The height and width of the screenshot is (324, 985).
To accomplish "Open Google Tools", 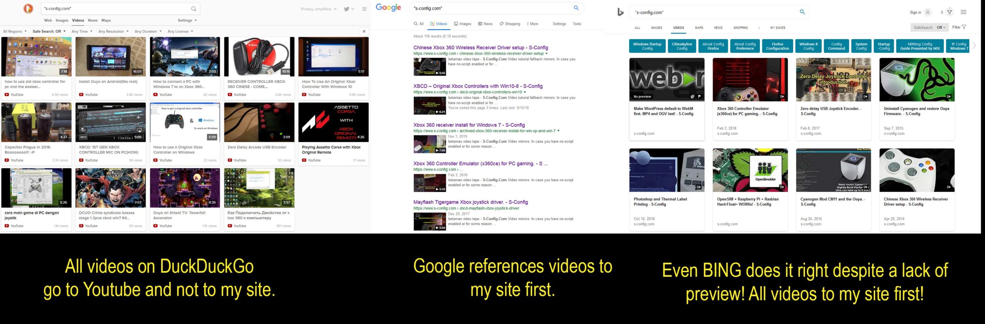I will pos(577,24).
